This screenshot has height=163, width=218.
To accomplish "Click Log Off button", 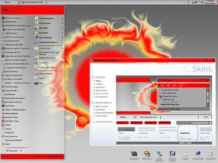I will [x=35, y=157].
